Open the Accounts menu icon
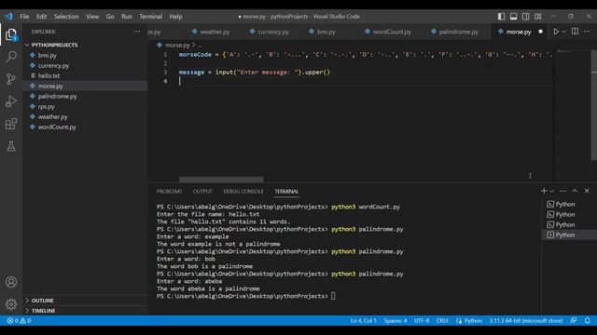Image resolution: width=597 pixels, height=335 pixels. click(11, 282)
